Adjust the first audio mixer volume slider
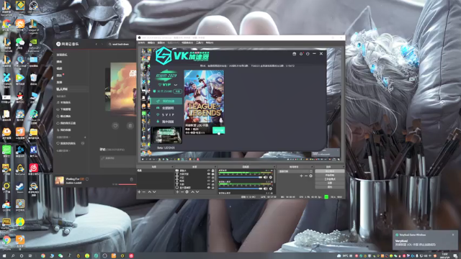This screenshot has height=259, width=461. coord(240,178)
